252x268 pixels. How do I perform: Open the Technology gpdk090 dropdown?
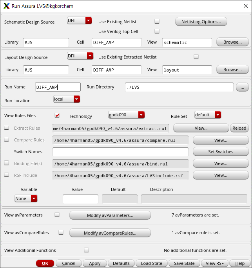pos(126,115)
